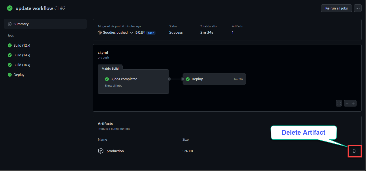Click the home icon beside Summary
The image size is (366, 171).
[x=10, y=24]
